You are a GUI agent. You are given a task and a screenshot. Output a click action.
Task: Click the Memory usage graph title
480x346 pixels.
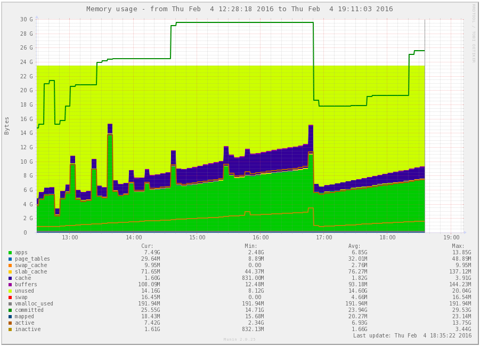click(x=240, y=9)
